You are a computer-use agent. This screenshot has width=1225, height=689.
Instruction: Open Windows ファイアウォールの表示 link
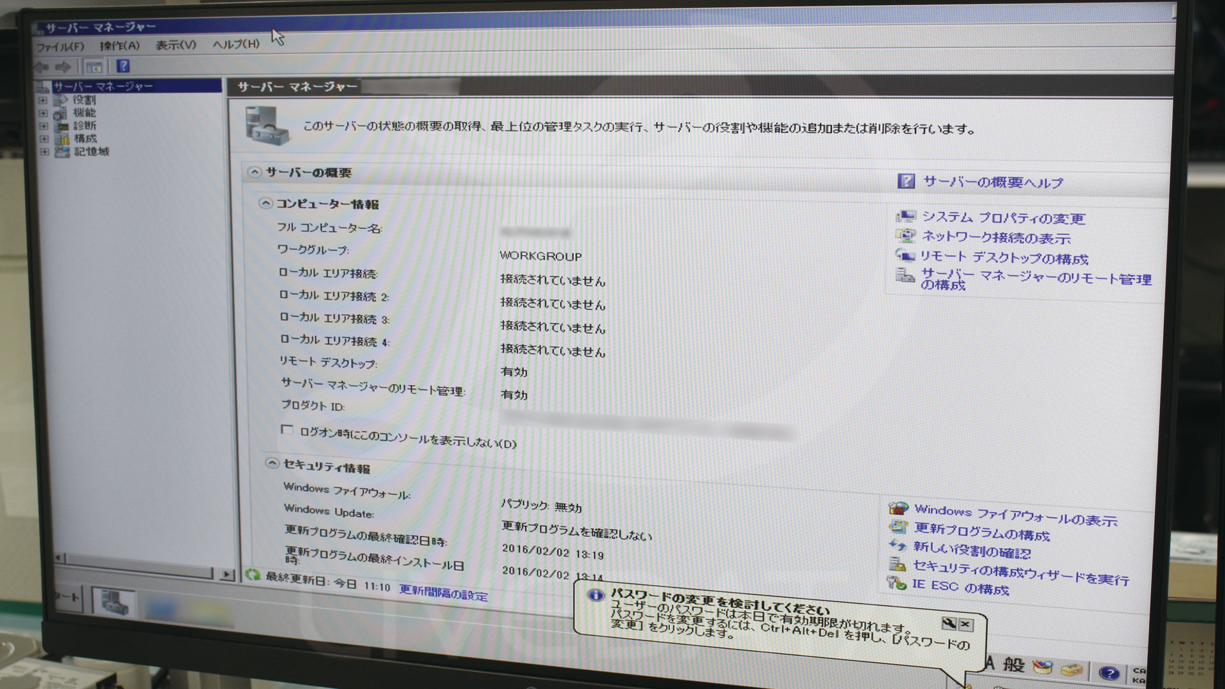pyautogui.click(x=1016, y=515)
